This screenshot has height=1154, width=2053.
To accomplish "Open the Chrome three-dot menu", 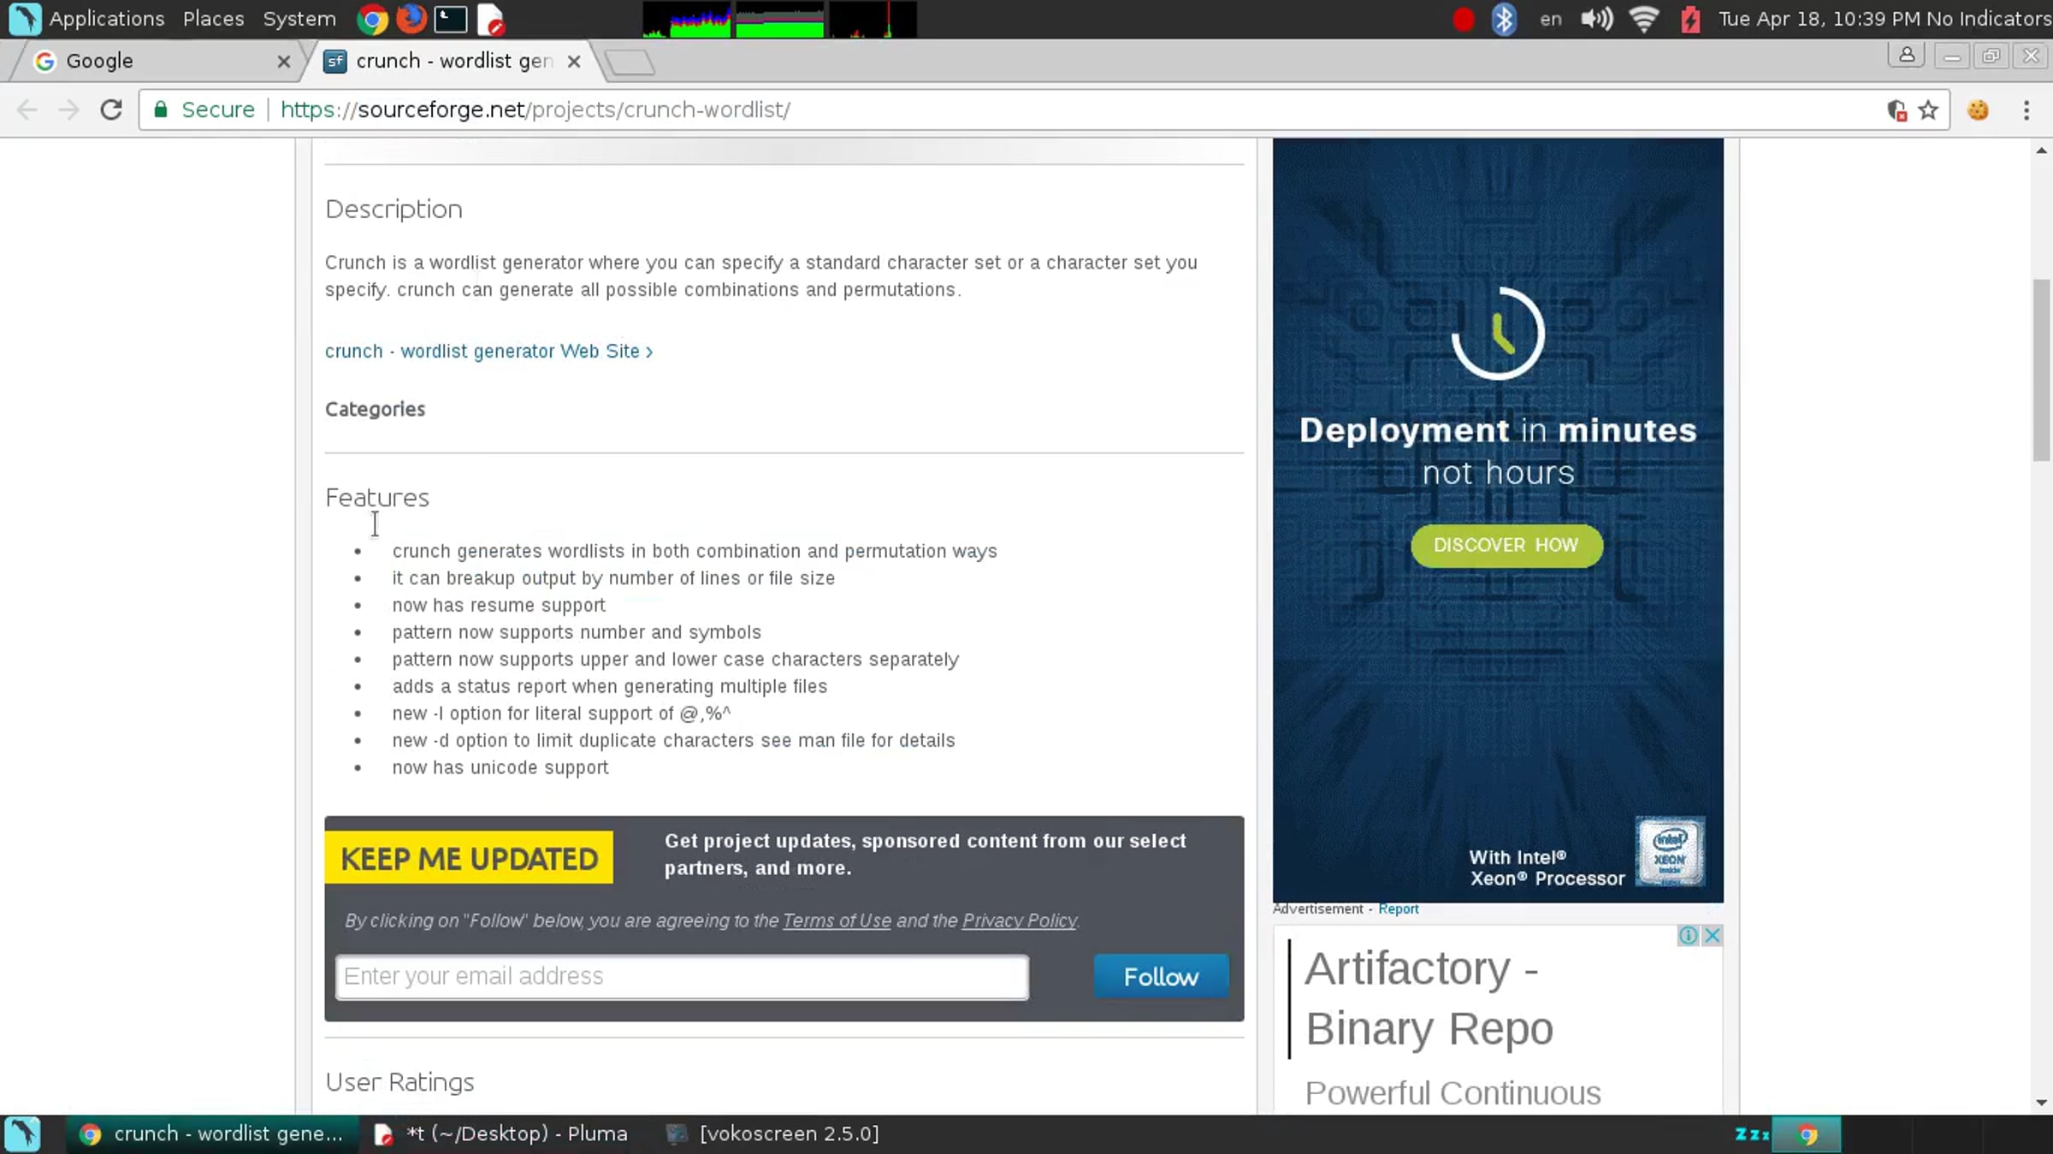I will click(x=2026, y=109).
